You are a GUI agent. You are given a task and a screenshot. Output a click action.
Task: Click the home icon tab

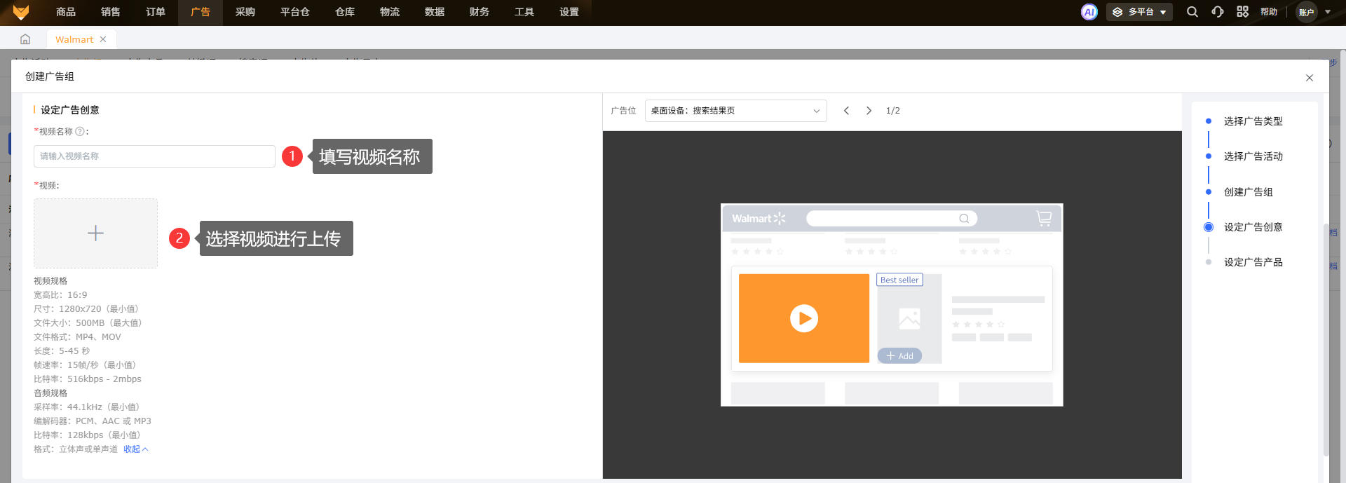point(25,39)
